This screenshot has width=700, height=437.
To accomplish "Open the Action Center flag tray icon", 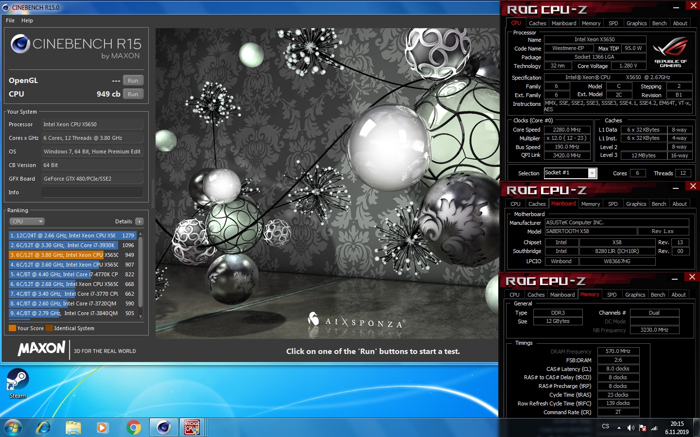I will click(x=643, y=428).
